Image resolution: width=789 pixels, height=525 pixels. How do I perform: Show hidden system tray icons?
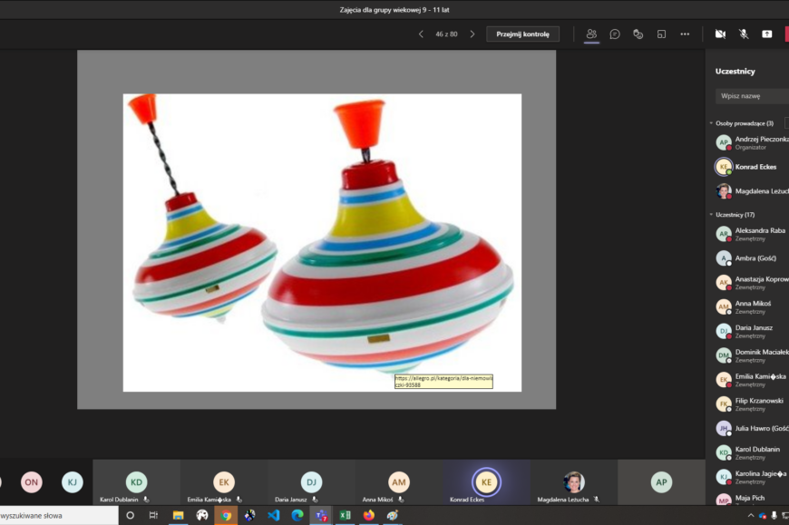pyautogui.click(x=751, y=515)
